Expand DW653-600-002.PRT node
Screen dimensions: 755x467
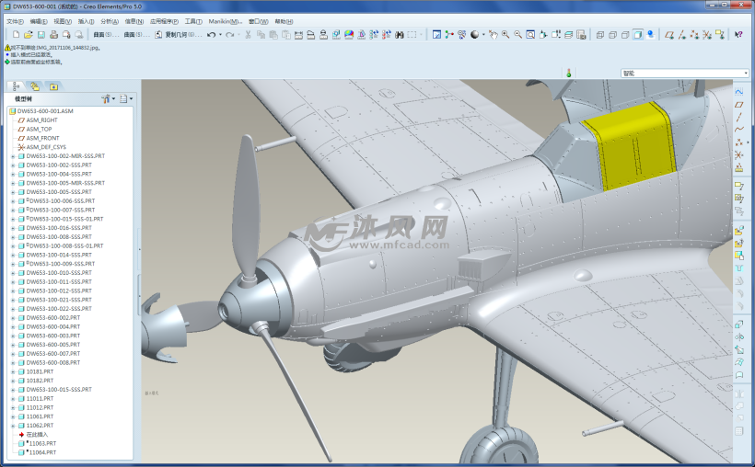coord(13,318)
